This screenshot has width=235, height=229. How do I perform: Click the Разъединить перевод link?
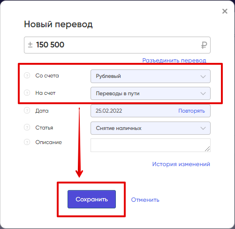174,61
